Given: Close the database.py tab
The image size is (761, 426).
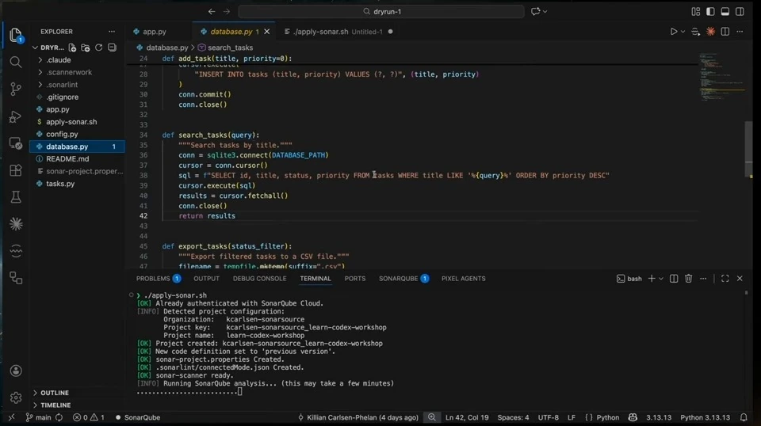Looking at the screenshot, I should coord(267,32).
